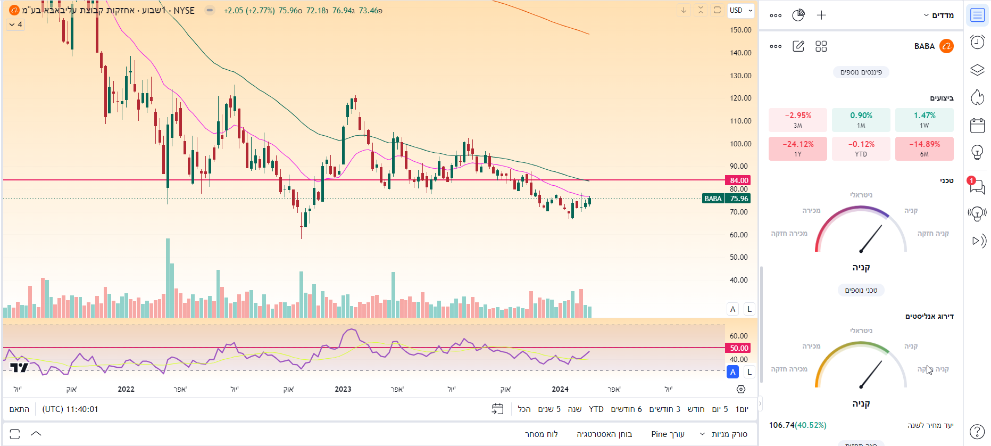Open the BABA grid layout icon
Image resolution: width=991 pixels, height=446 pixels.
[821, 46]
